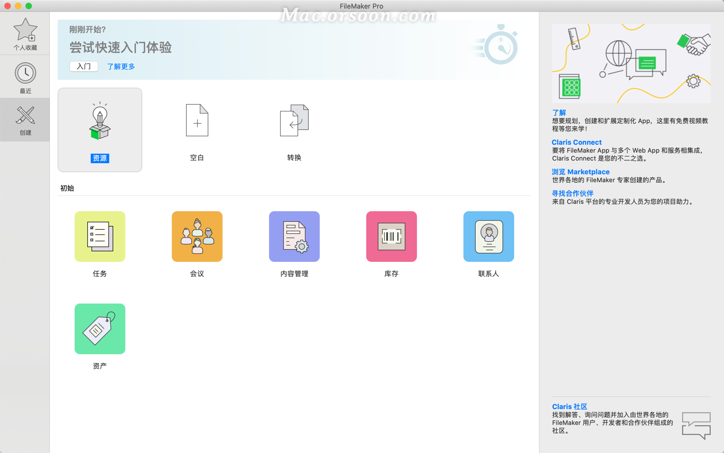Click the Claris 社区 speech bubble icon
The height and width of the screenshot is (453, 724).
pyautogui.click(x=697, y=426)
